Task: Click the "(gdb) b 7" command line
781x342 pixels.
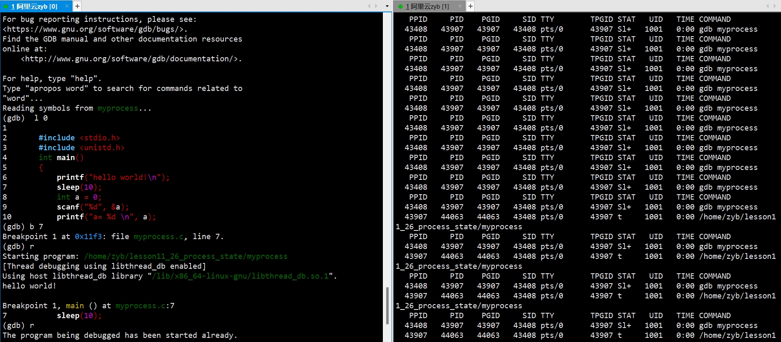Action: [23, 227]
